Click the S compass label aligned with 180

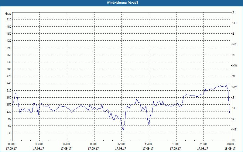(233, 98)
